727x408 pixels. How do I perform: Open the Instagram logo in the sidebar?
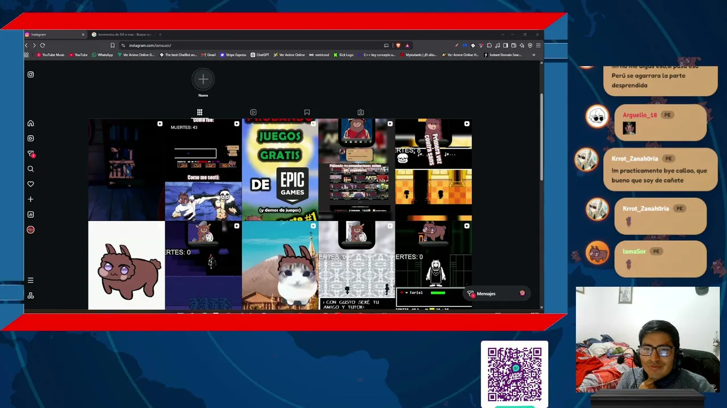click(x=31, y=74)
